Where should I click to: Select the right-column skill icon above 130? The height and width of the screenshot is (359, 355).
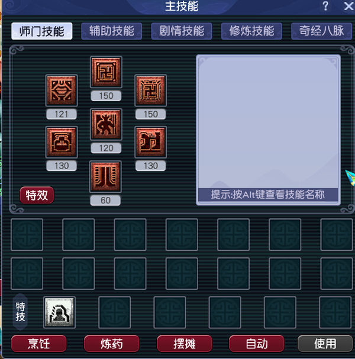(x=150, y=142)
